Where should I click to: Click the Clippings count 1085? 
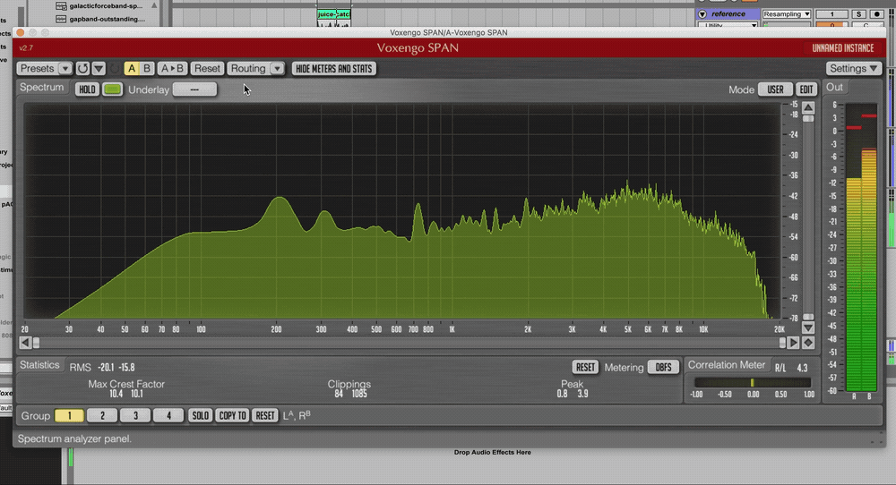point(359,394)
